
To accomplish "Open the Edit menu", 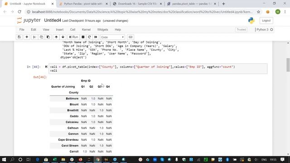I will pos(34,29).
